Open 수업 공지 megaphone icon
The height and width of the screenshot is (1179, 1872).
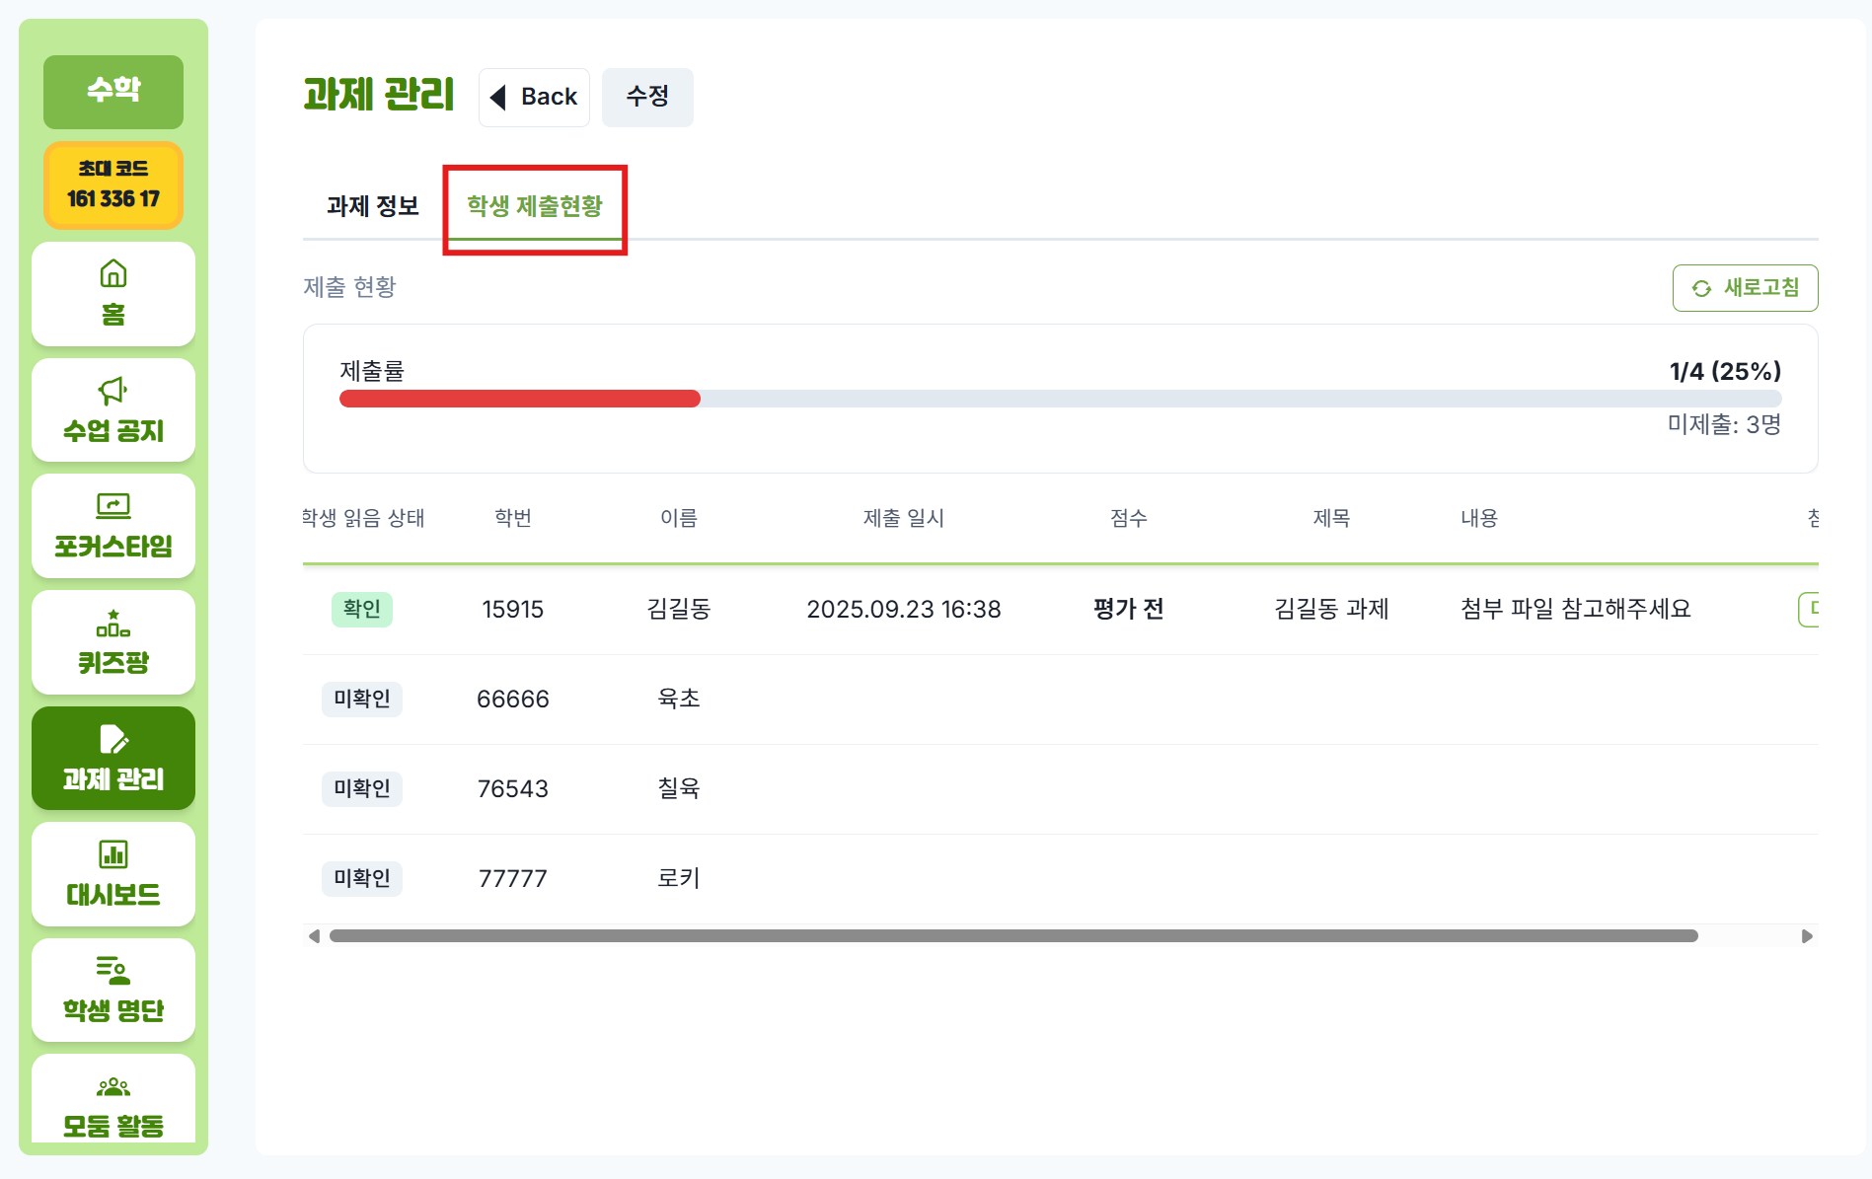pos(113,391)
